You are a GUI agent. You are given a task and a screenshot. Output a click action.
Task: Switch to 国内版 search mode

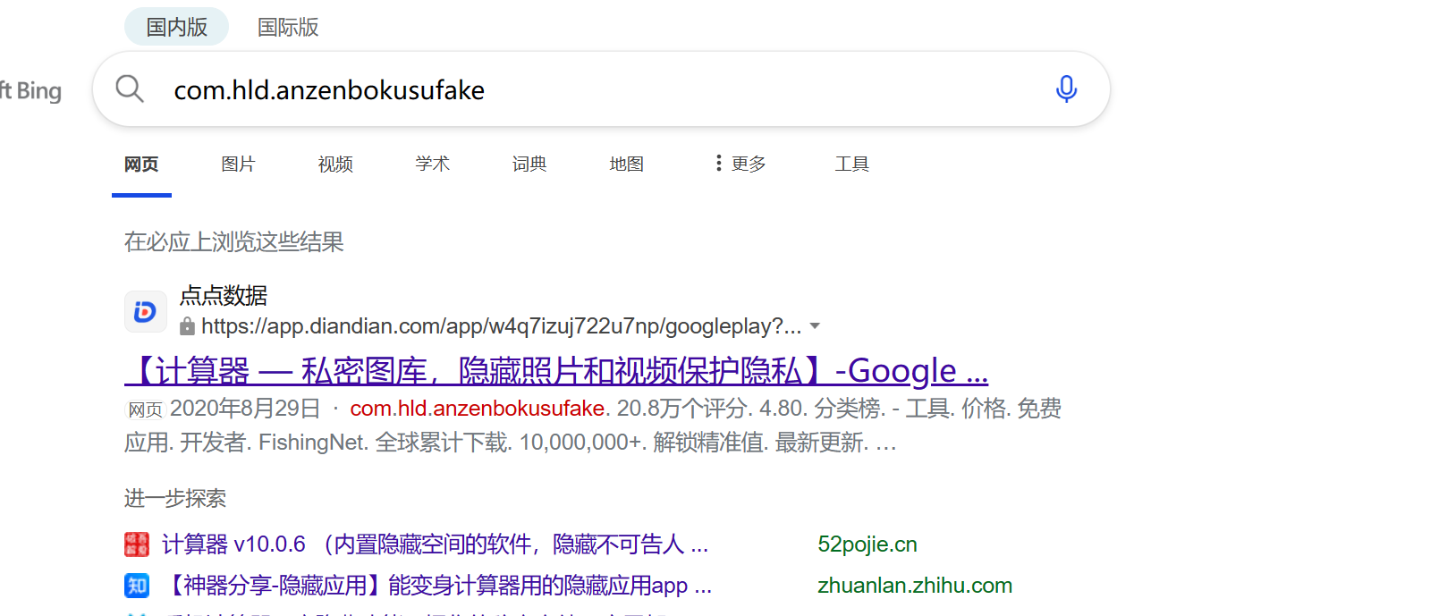click(x=176, y=27)
